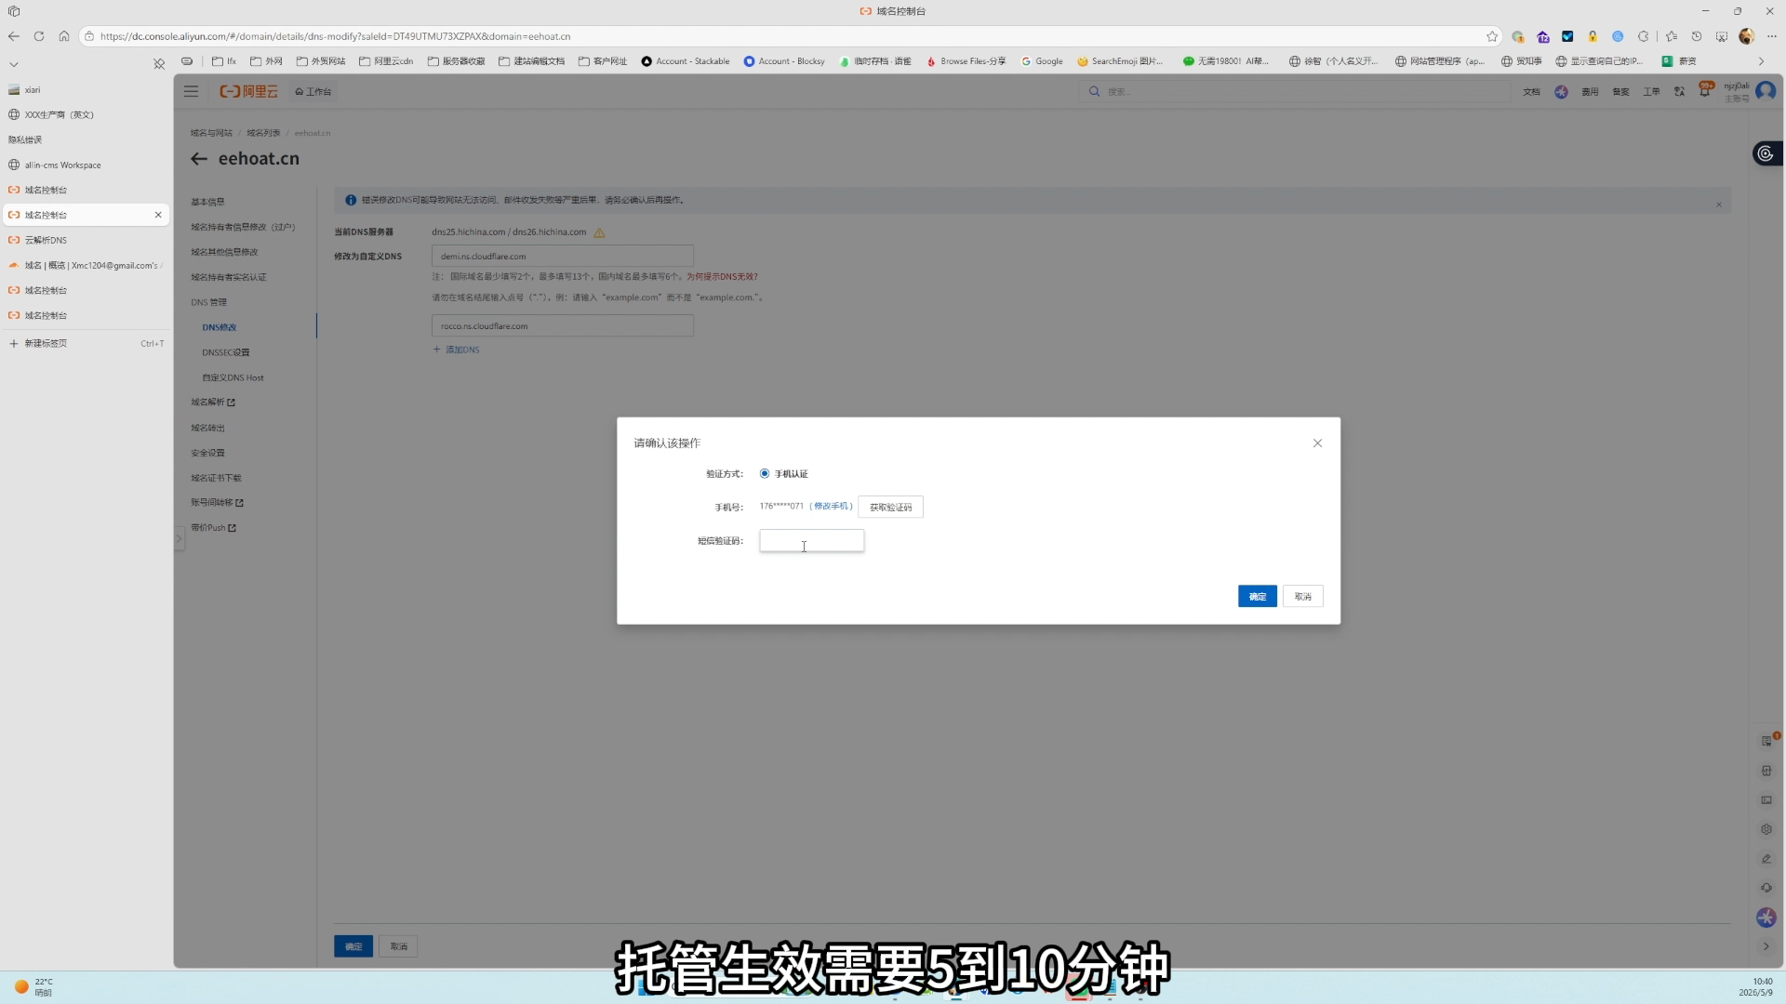Open the 阿里云cdn bookmarks folder

point(385,61)
